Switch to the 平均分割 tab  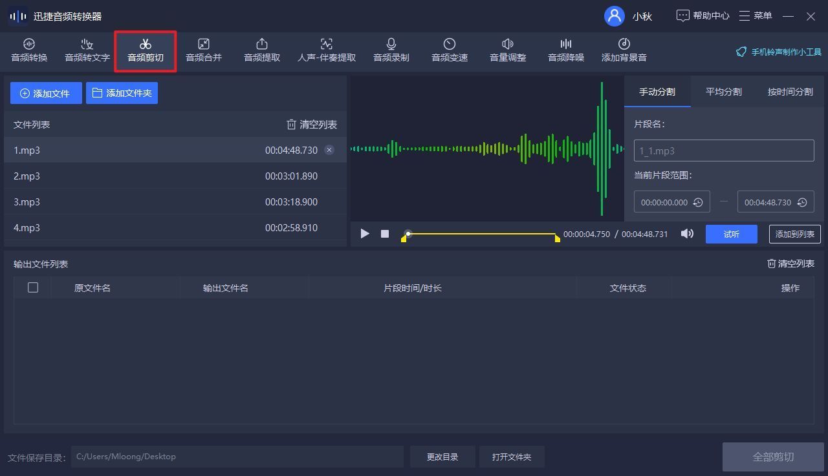pos(724,92)
